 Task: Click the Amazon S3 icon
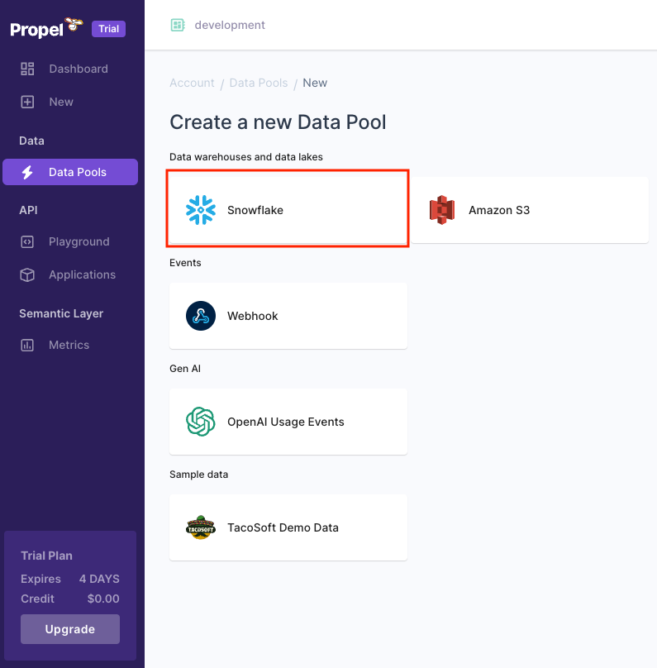[442, 210]
